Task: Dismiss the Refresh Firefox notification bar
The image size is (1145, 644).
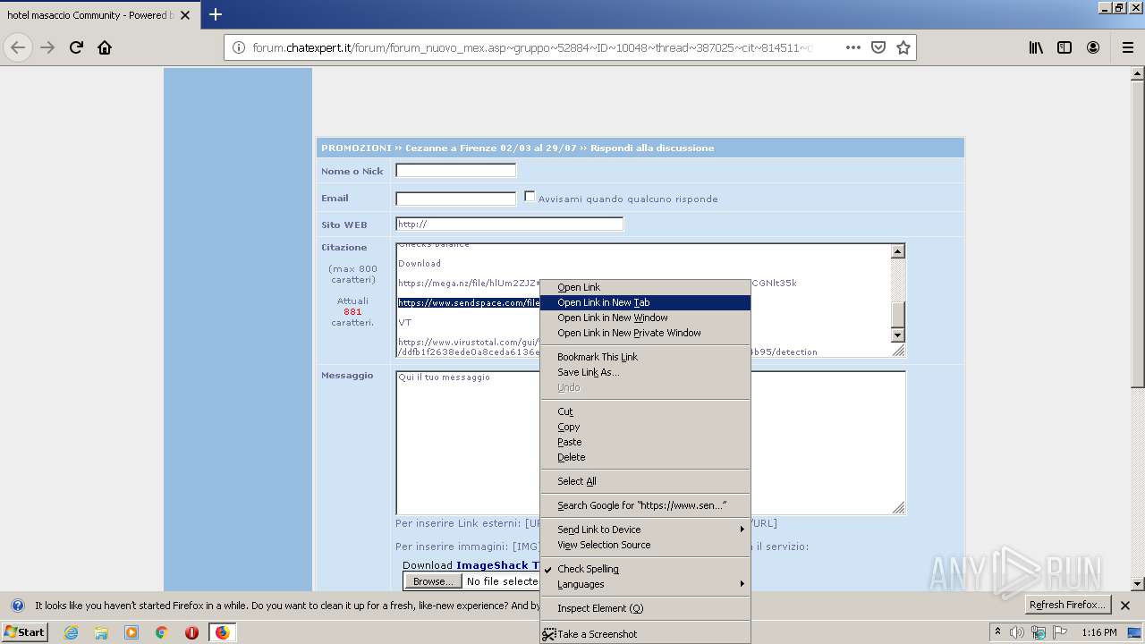Action: tap(1125, 606)
